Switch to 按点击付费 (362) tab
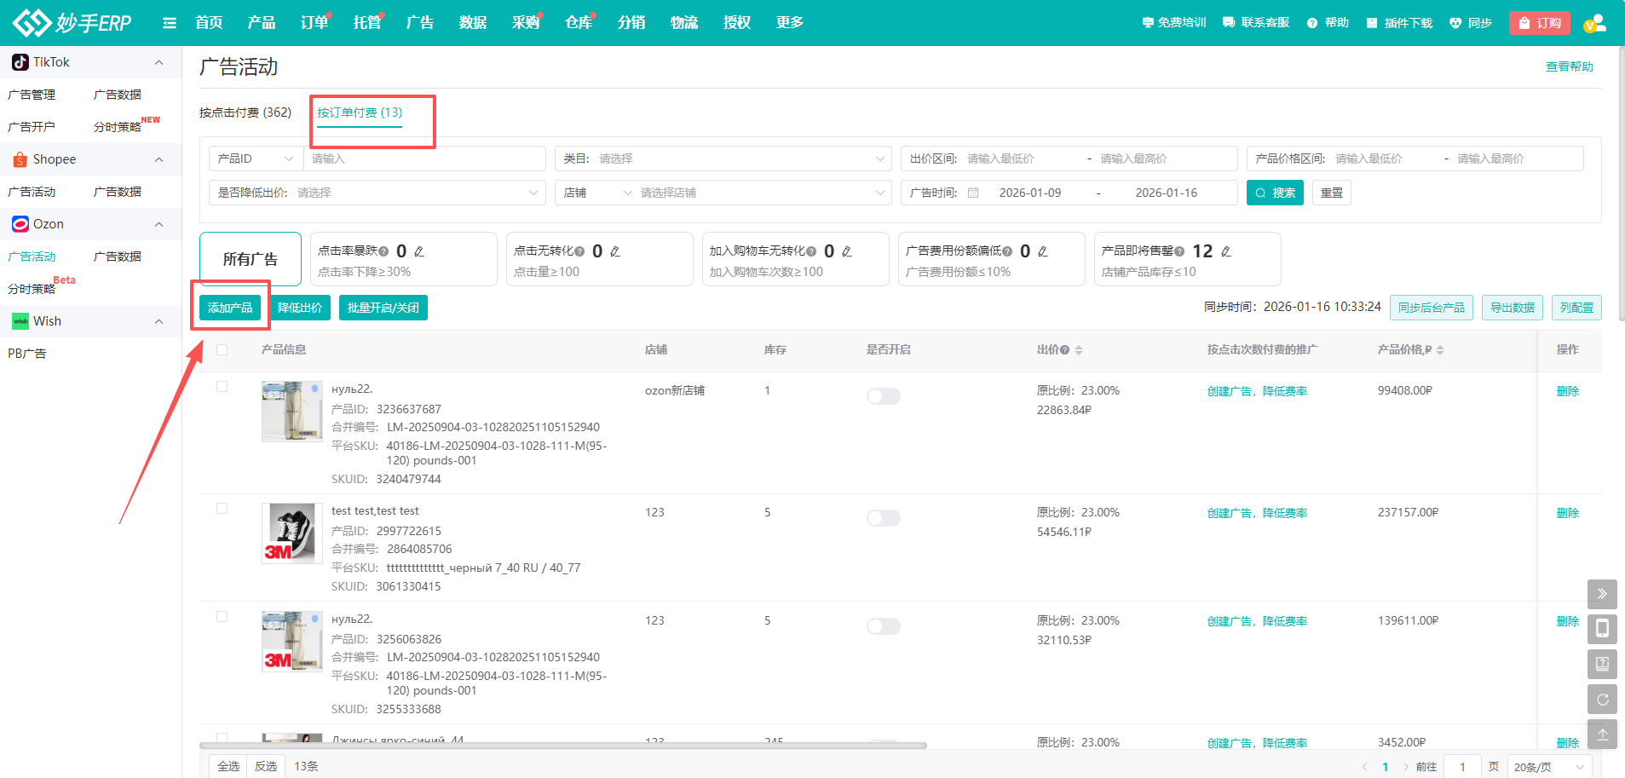This screenshot has height=778, width=1625. point(245,112)
